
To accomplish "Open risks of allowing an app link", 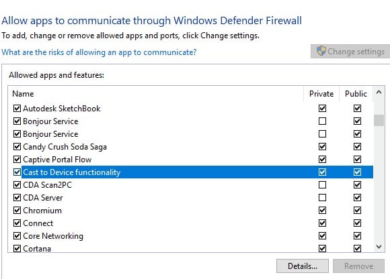I will pyautogui.click(x=99, y=52).
